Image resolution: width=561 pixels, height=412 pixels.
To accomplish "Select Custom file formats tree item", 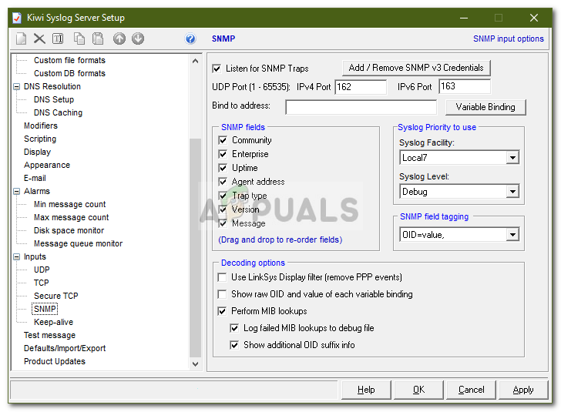I will [x=69, y=60].
